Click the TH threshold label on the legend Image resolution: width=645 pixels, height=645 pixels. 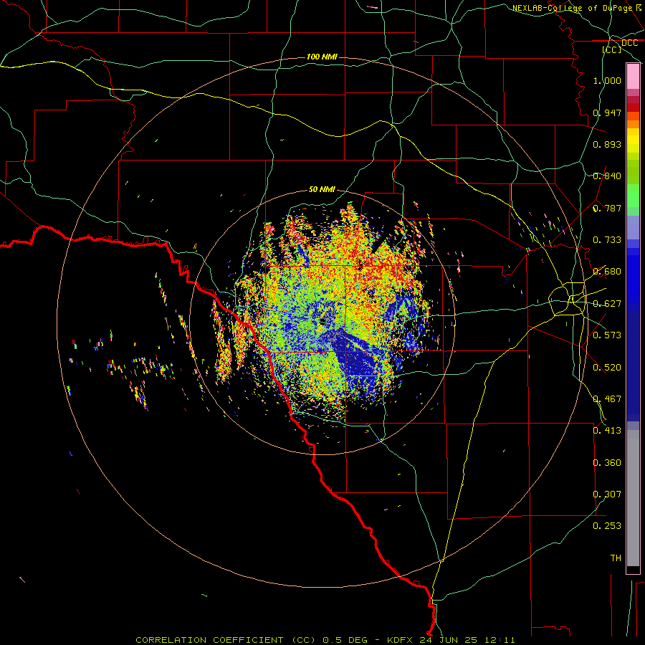[x=616, y=558]
